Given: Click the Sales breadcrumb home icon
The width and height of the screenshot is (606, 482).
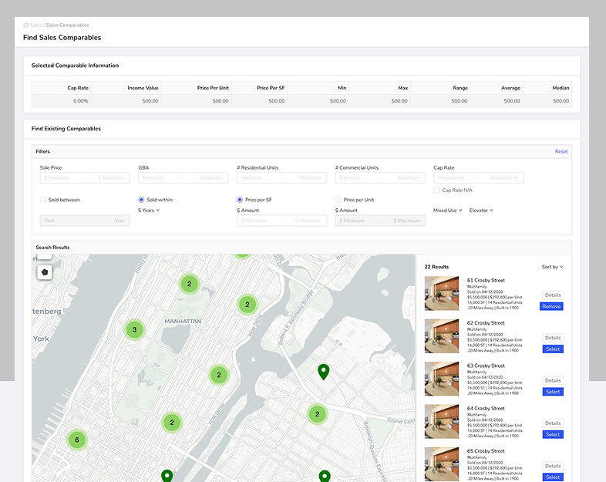Looking at the screenshot, I should pyautogui.click(x=26, y=25).
